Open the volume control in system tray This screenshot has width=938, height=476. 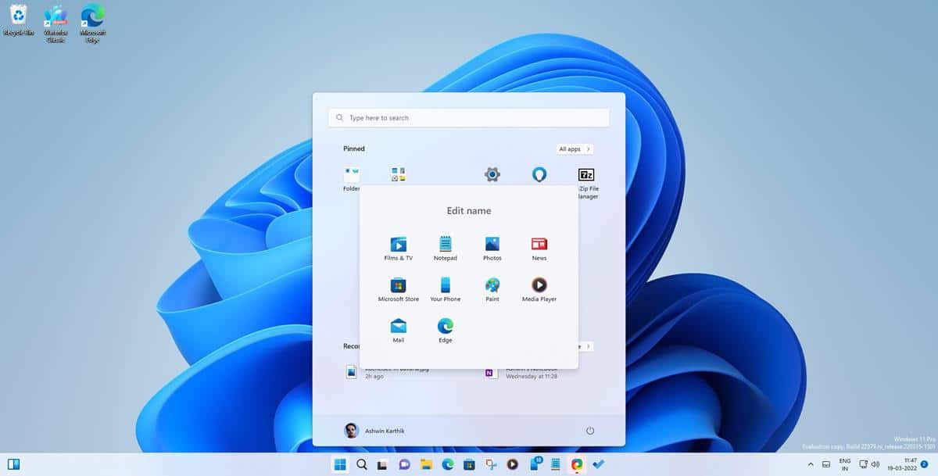875,464
